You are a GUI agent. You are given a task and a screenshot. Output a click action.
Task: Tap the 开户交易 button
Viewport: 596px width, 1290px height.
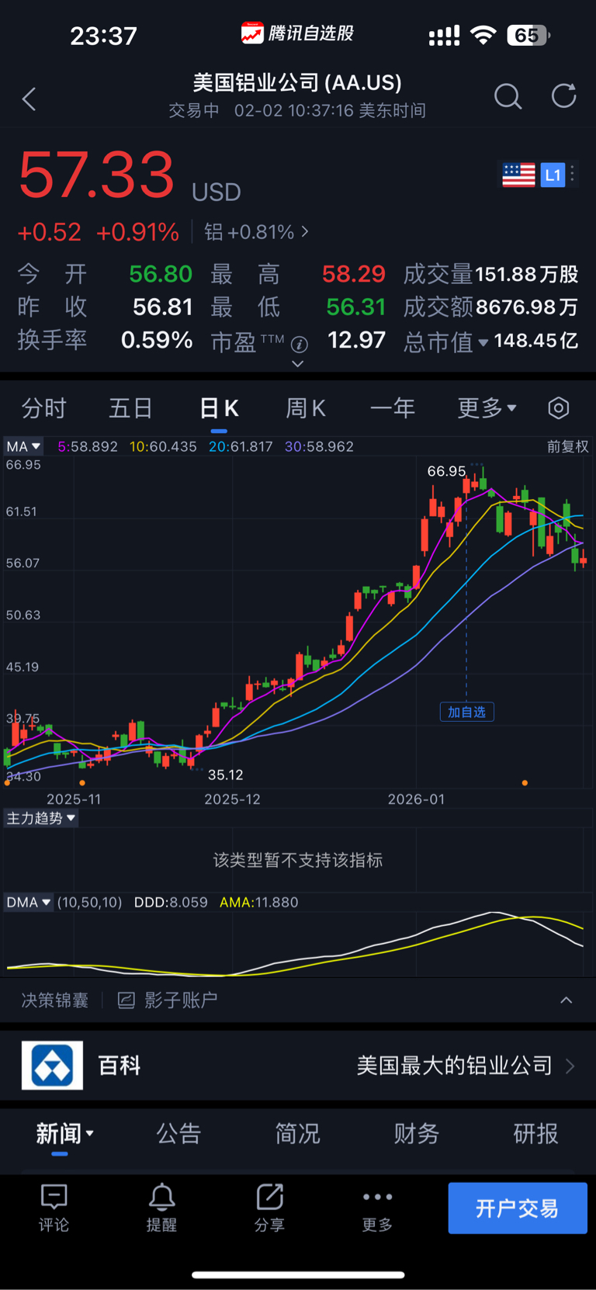(x=518, y=1208)
